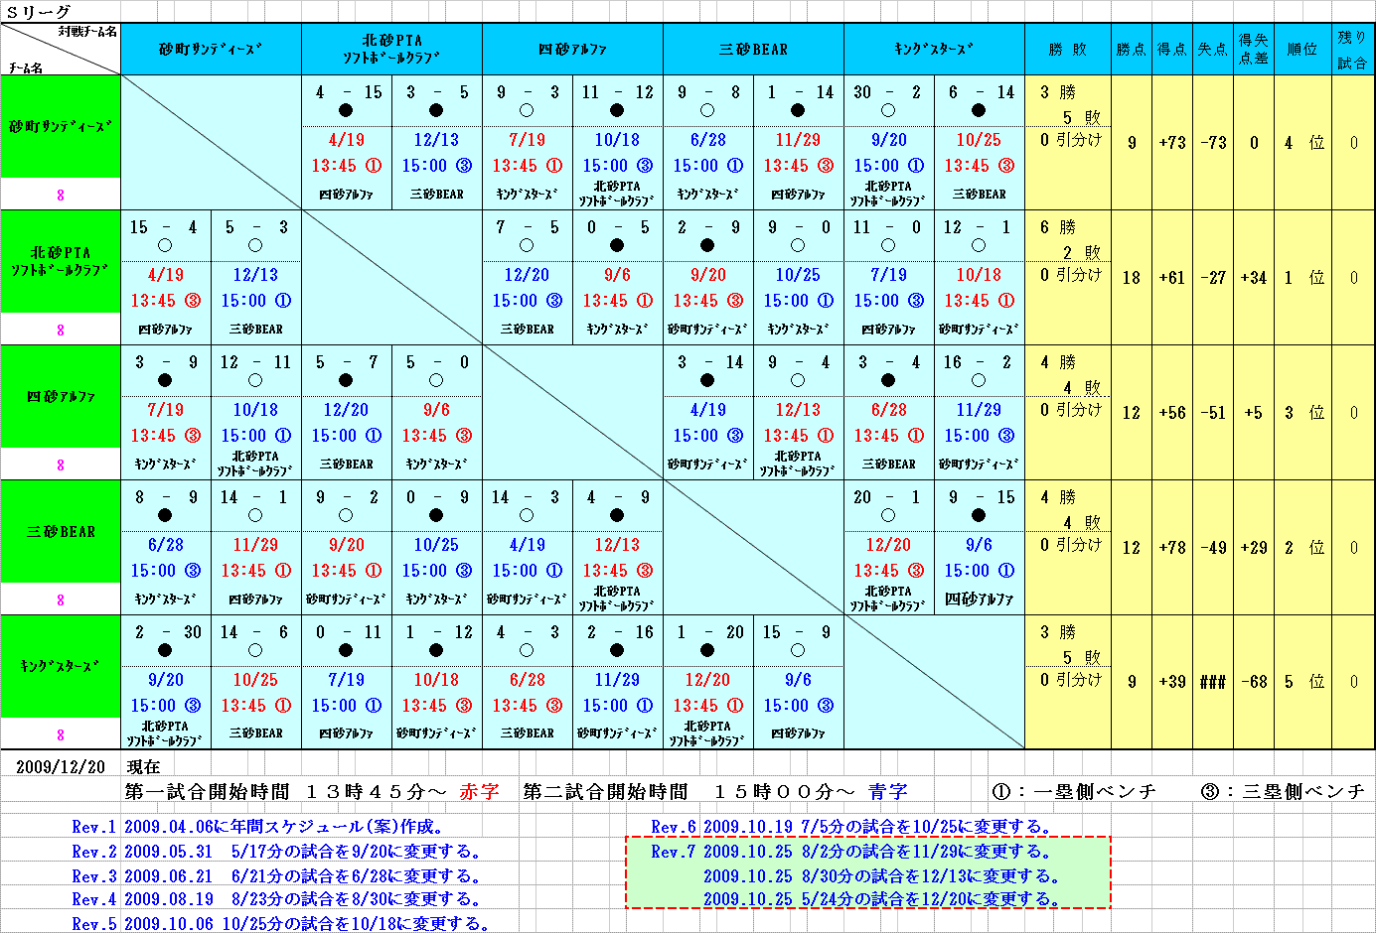
Task: Select the 8/30分 changed to 12/13 note
Action: click(x=882, y=876)
